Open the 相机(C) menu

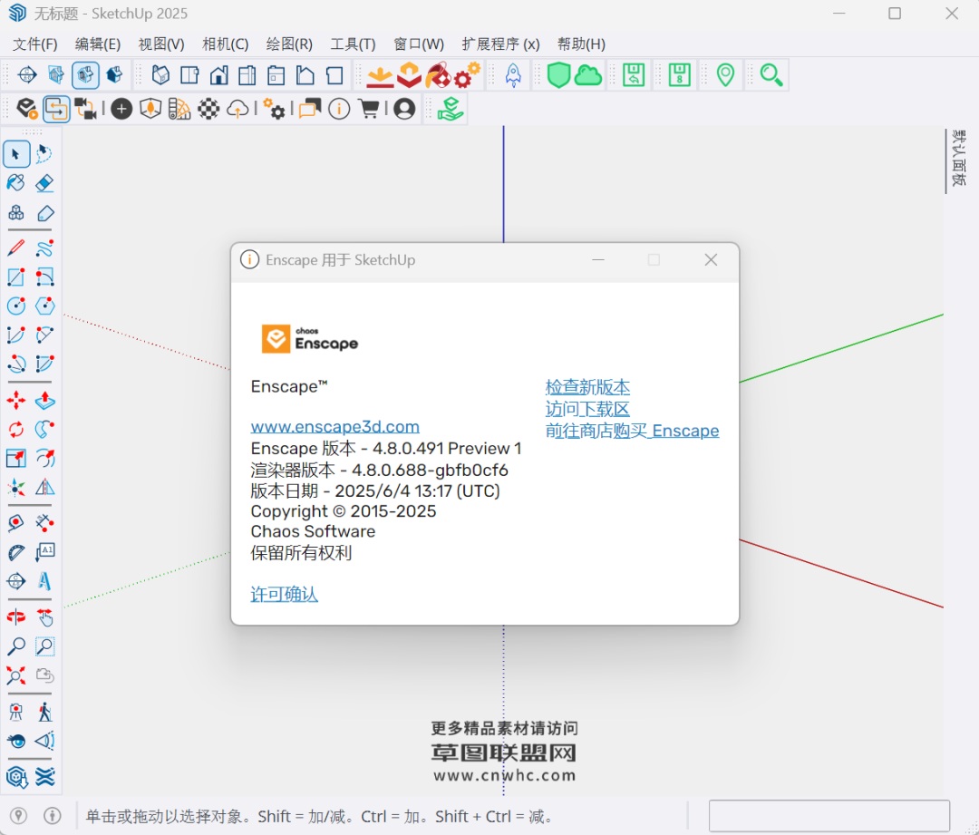coord(226,44)
